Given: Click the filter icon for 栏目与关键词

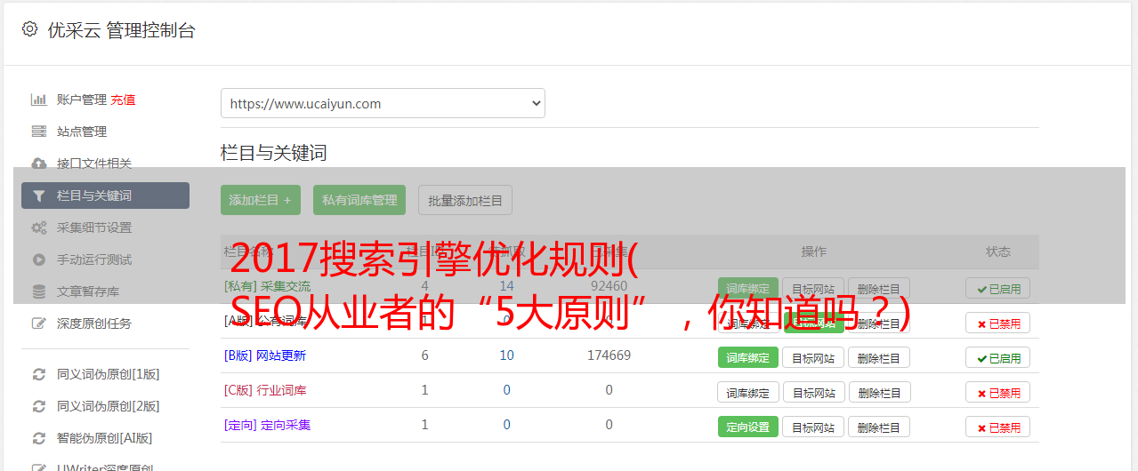Looking at the screenshot, I should tap(39, 196).
